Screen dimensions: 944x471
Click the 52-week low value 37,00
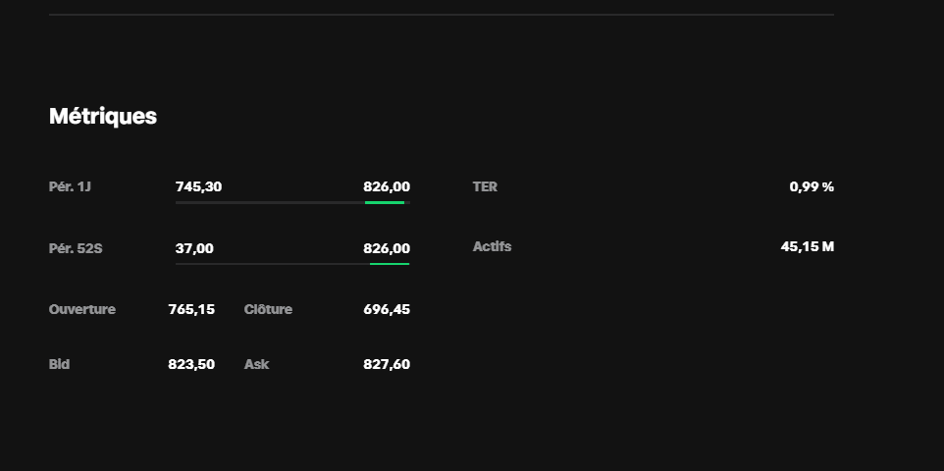[x=194, y=248]
